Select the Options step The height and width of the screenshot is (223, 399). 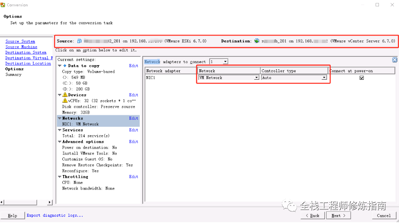point(14,69)
